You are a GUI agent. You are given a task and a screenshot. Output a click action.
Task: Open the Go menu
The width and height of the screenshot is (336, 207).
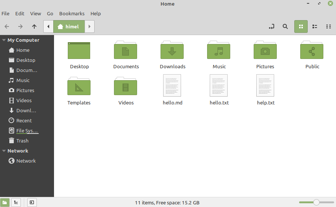click(x=50, y=13)
